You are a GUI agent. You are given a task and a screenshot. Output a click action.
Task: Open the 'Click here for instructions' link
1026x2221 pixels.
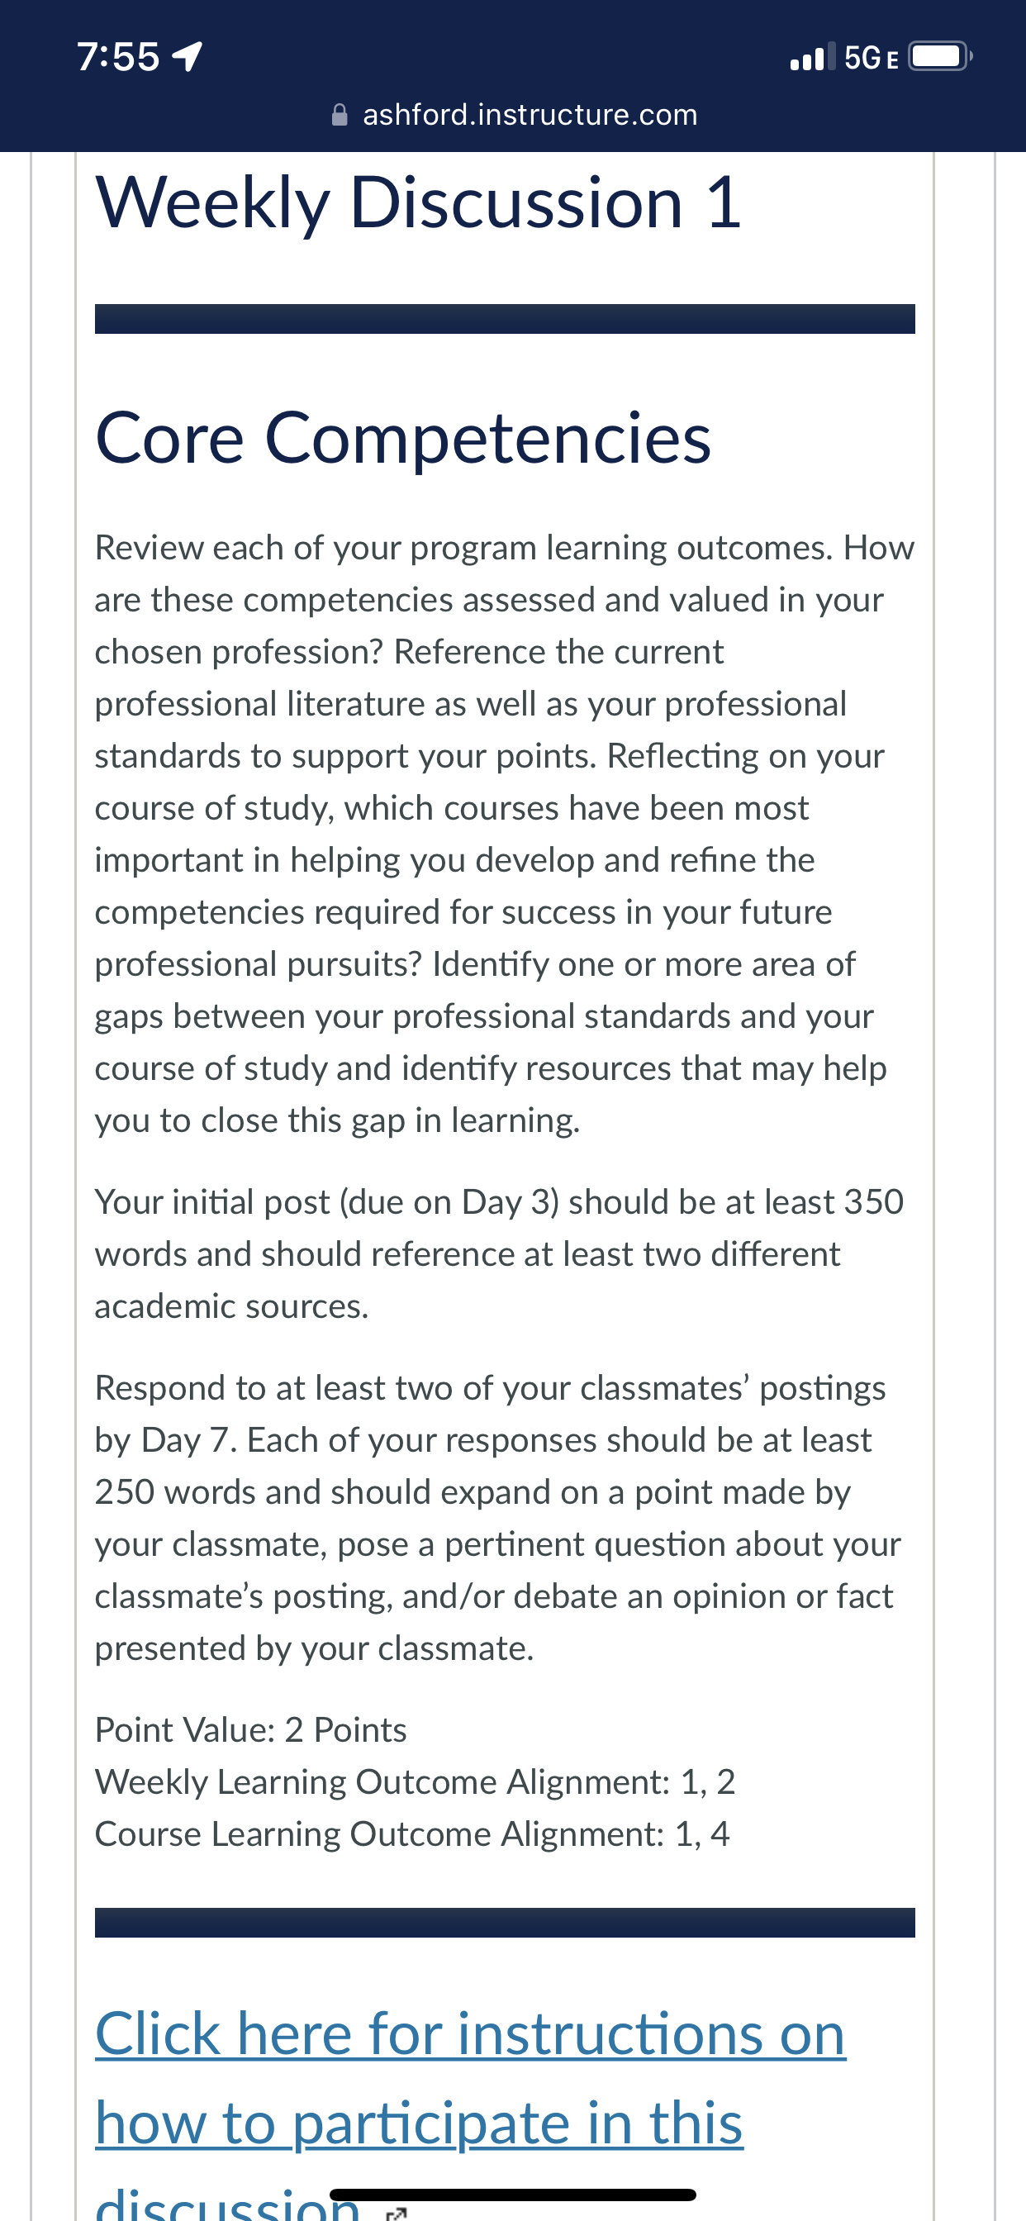click(471, 2034)
